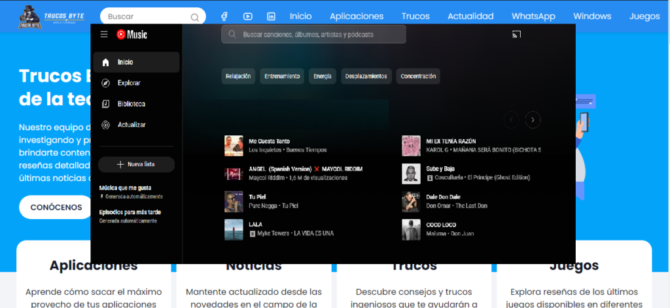Play Me Cuesta Tanto album thumbnail
Screen dimensions: 670x308
coord(234,146)
